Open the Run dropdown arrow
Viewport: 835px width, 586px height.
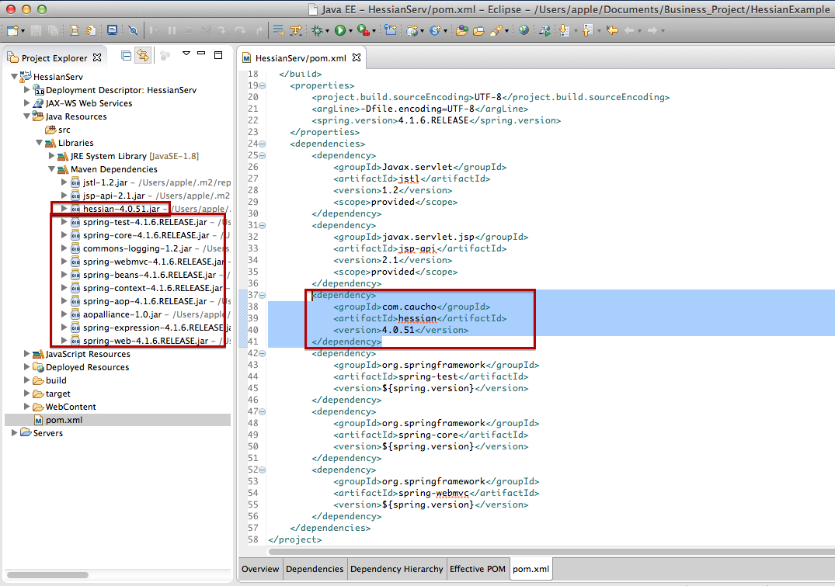click(350, 31)
